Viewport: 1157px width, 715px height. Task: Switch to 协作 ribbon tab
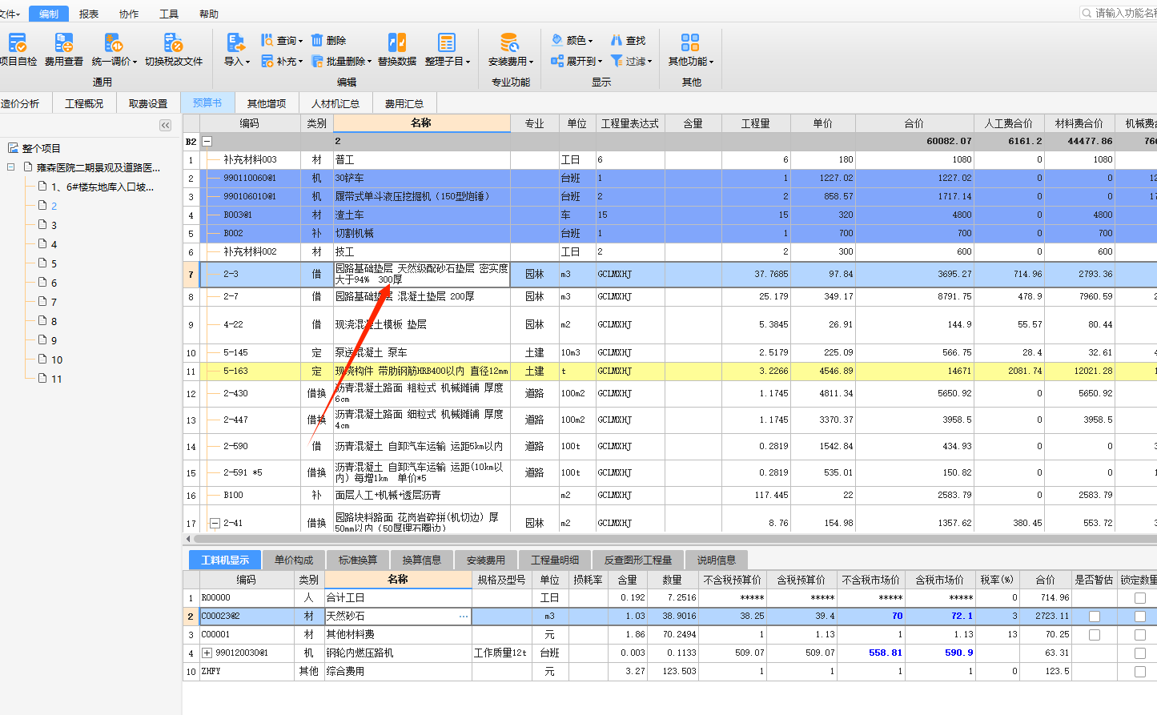tap(129, 14)
